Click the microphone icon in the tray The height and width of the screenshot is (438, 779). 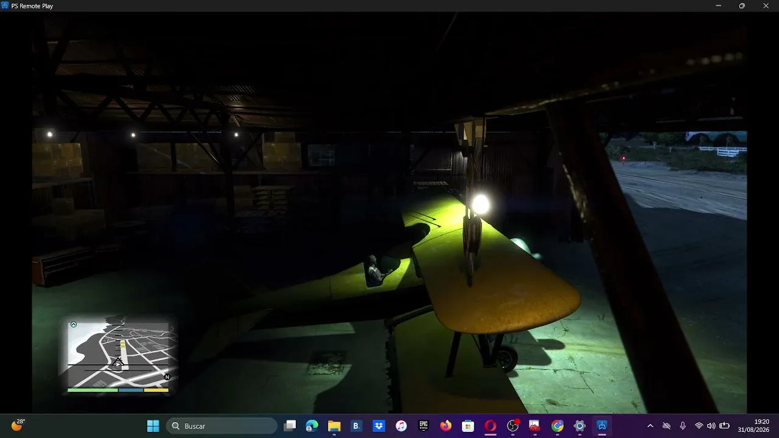(683, 426)
